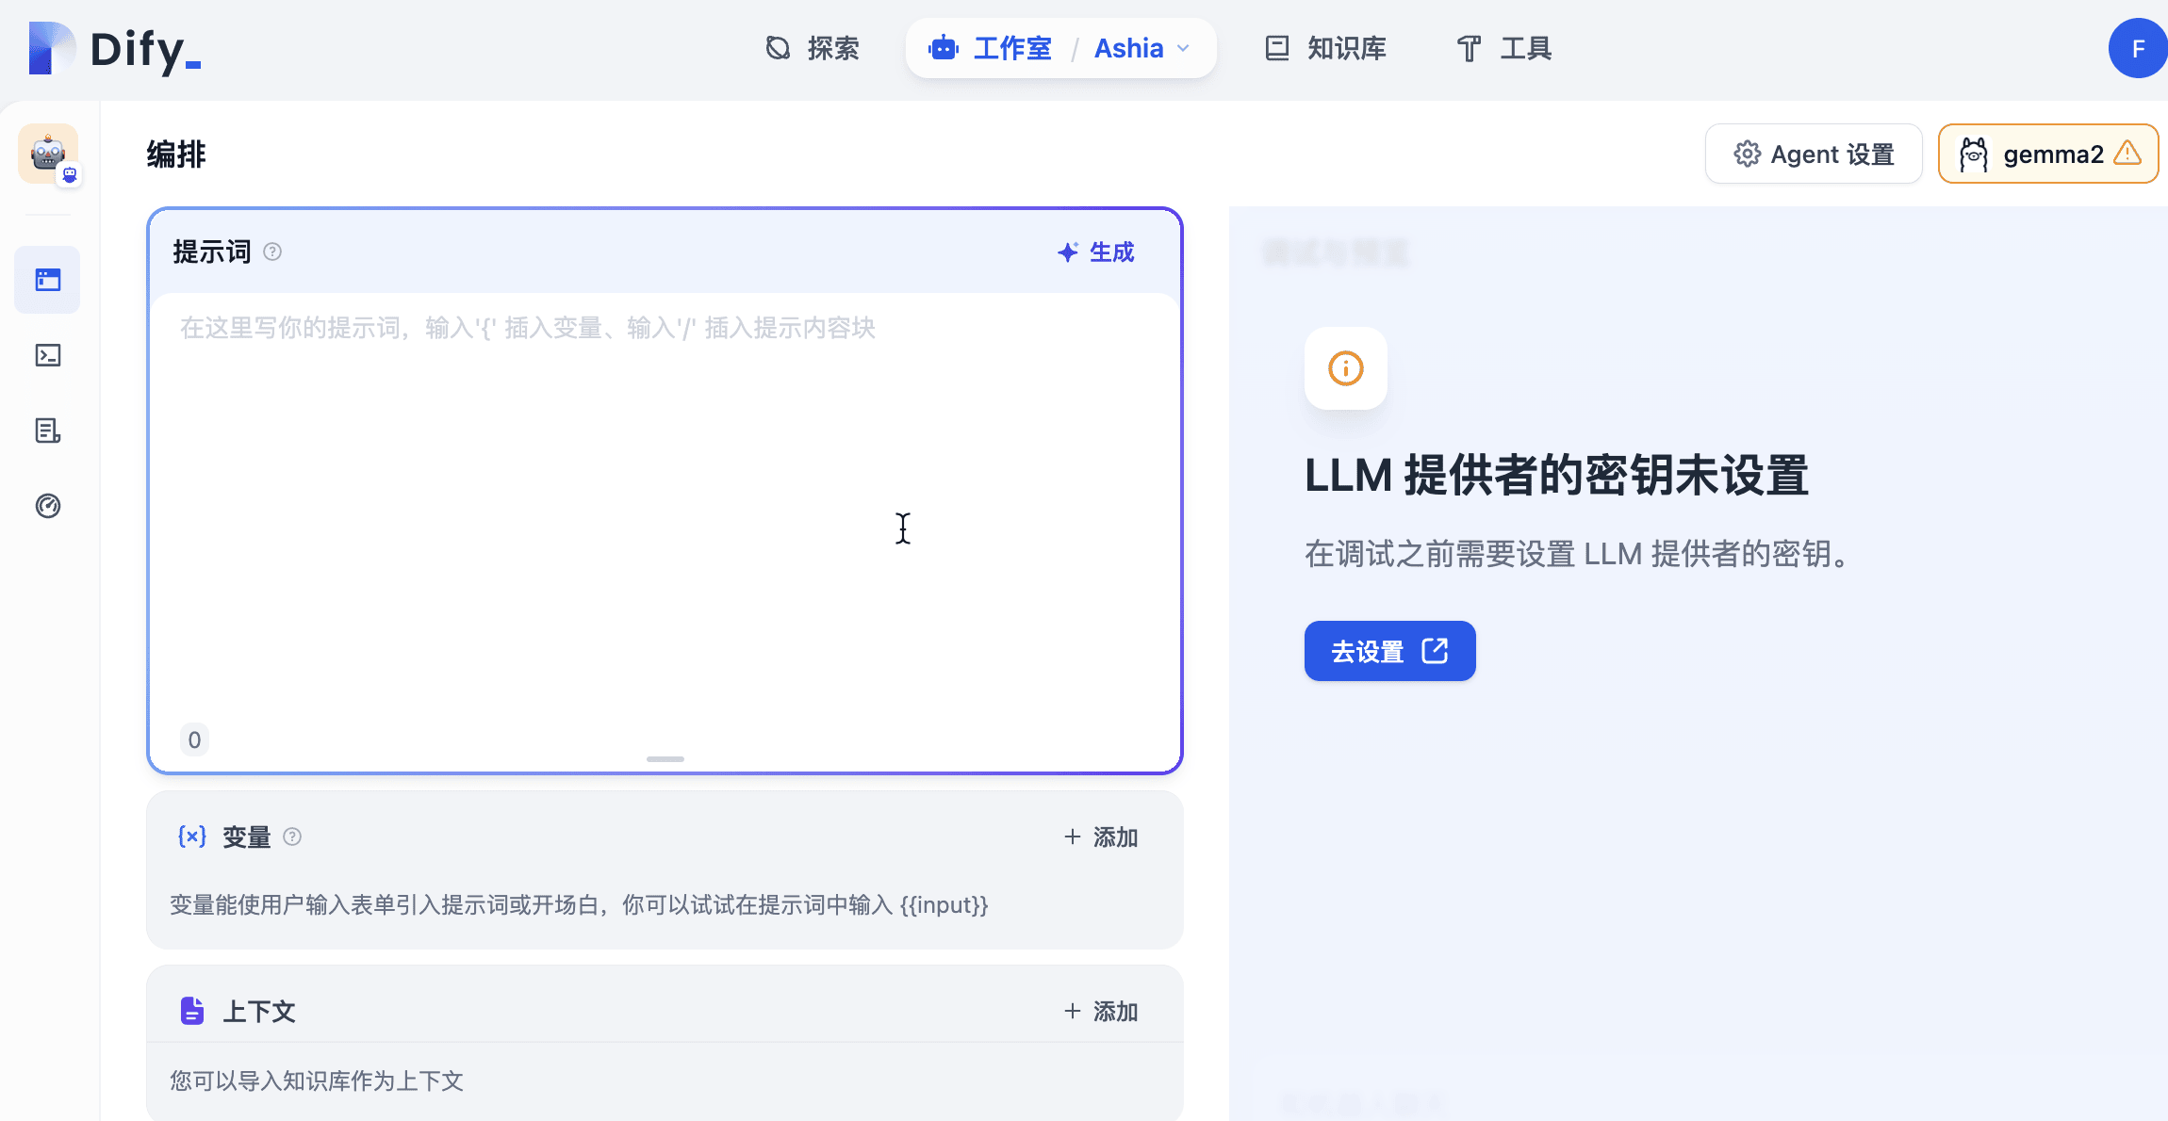This screenshot has height=1121, width=2168.
Task: Open the F user avatar menu
Action: (2138, 48)
